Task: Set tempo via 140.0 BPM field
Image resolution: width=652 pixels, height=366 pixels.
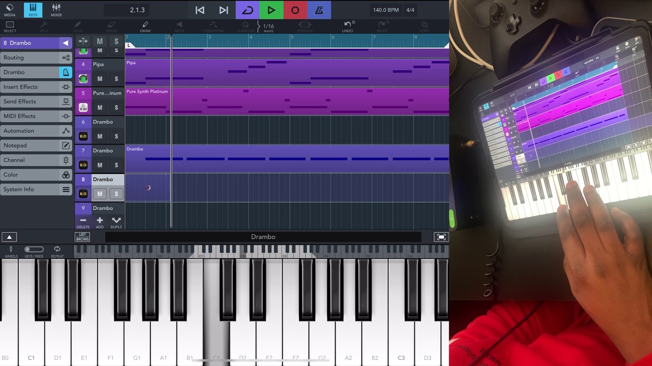Action: (x=386, y=10)
